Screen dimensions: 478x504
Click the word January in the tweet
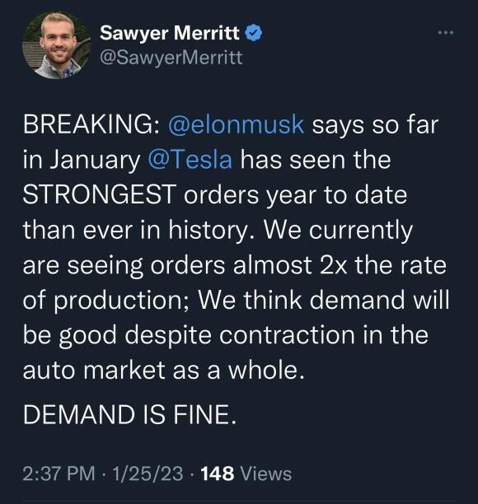[96, 161]
